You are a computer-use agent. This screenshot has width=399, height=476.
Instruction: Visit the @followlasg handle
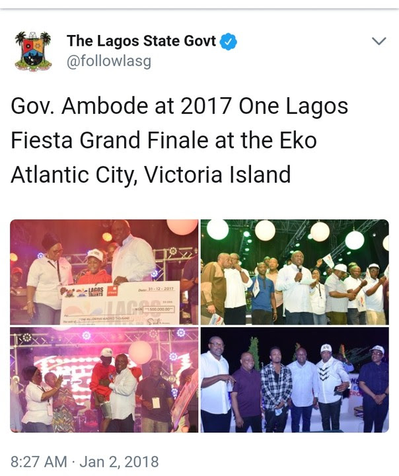pyautogui.click(x=108, y=61)
